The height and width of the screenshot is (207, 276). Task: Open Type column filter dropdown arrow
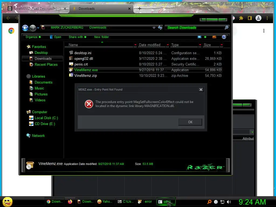200,45
